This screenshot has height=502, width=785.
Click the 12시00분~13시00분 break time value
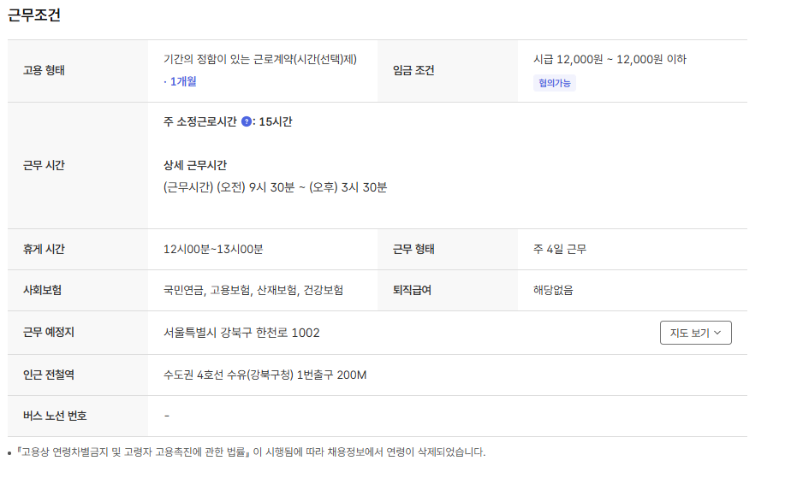tap(213, 250)
